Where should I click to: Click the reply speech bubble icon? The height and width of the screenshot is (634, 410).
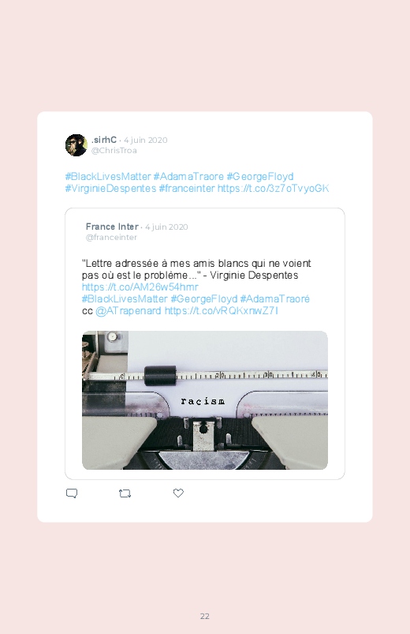coord(72,493)
